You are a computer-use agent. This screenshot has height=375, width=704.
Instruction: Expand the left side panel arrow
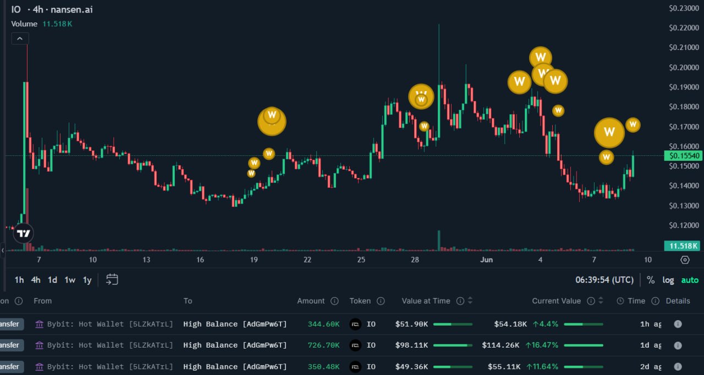click(3, 250)
